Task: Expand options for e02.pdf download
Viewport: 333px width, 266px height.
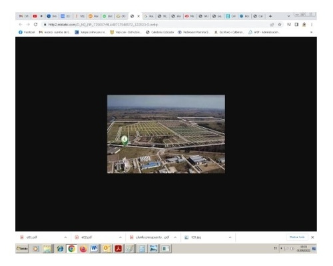Action: tap(121, 237)
